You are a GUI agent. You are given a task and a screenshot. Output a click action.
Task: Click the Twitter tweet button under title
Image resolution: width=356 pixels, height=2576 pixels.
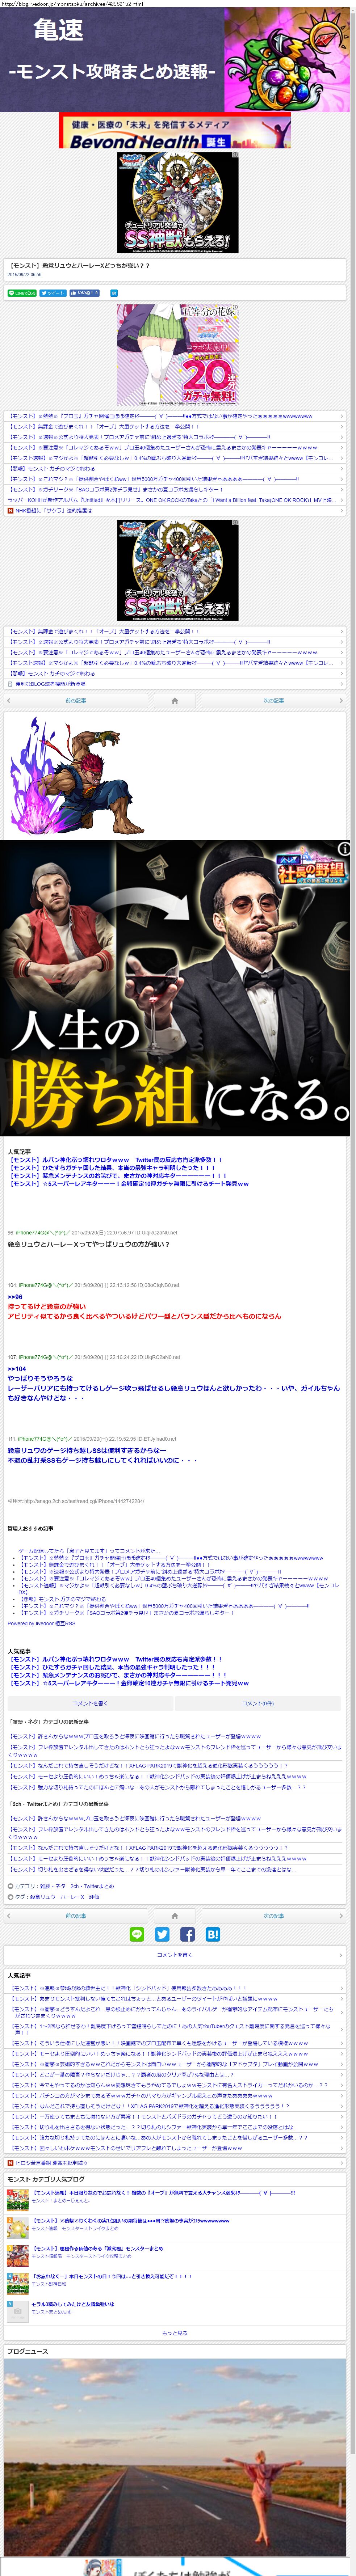[53, 293]
